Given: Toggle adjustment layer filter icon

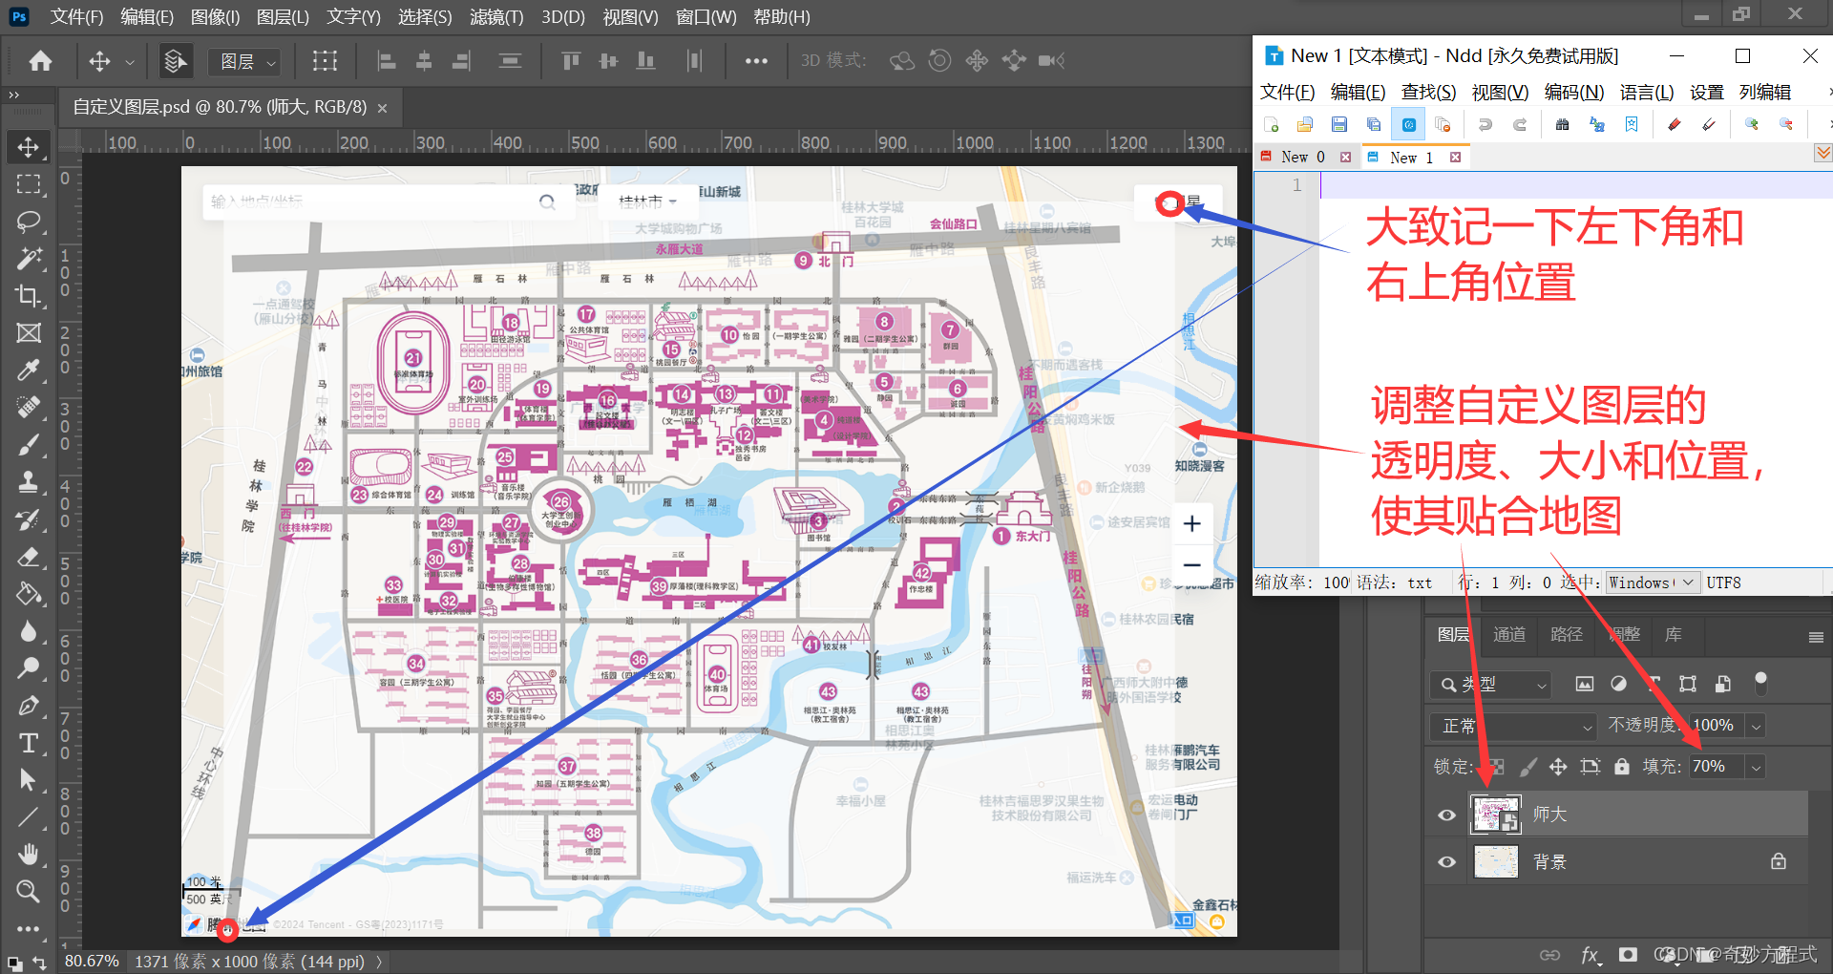Looking at the screenshot, I should (x=1619, y=684).
